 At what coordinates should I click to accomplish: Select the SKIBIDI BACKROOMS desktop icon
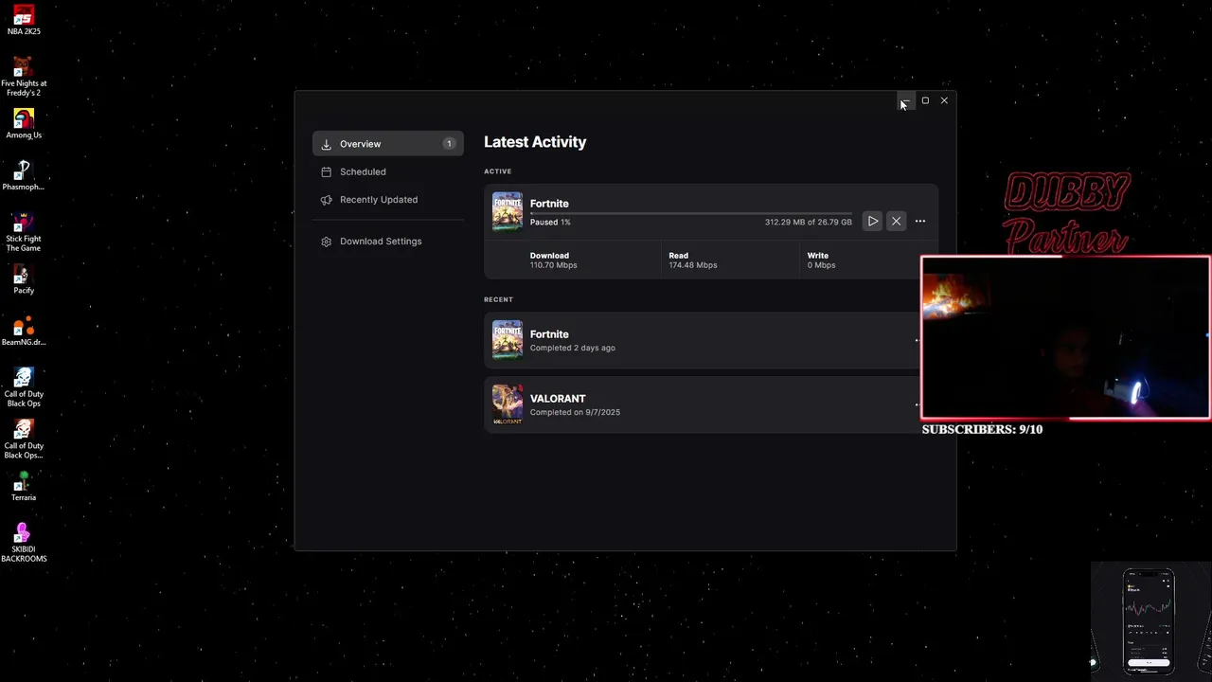click(x=24, y=543)
